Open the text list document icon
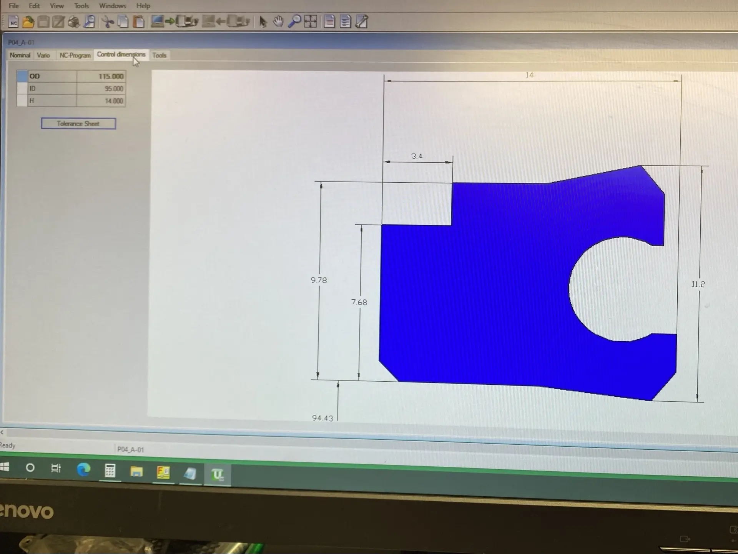Image resolution: width=738 pixels, height=554 pixels. point(346,22)
